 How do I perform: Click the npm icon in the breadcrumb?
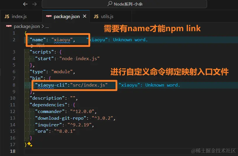pyautogui.click(x=9, y=26)
